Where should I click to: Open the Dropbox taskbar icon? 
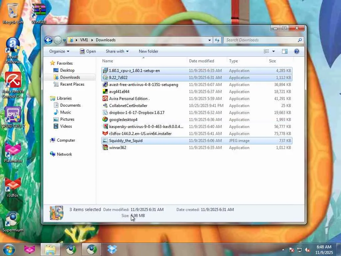(x=112, y=249)
